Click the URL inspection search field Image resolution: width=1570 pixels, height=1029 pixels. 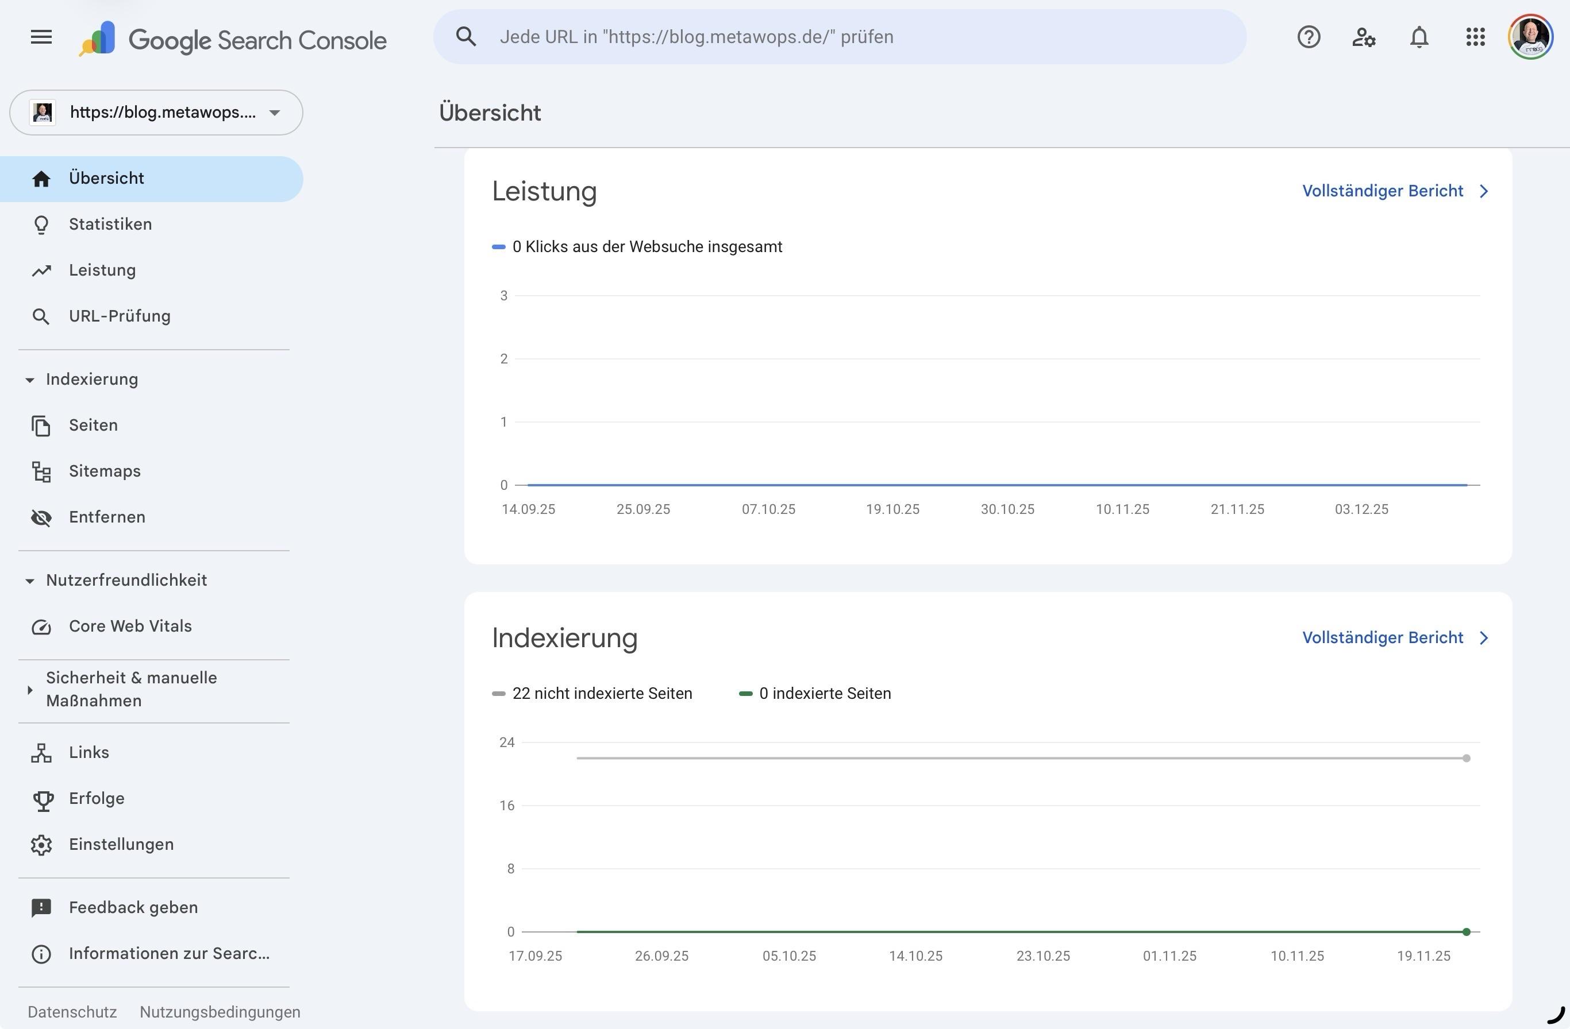point(838,37)
